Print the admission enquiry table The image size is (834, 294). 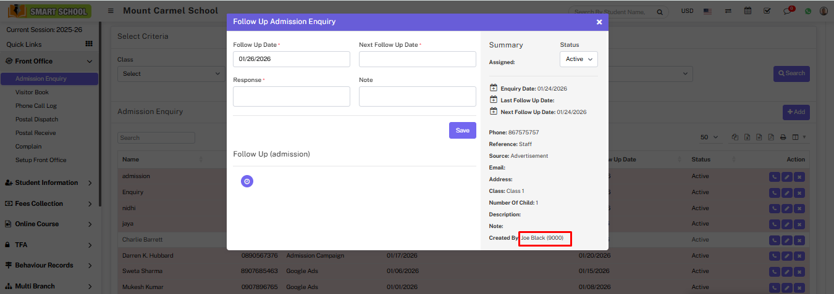783,137
